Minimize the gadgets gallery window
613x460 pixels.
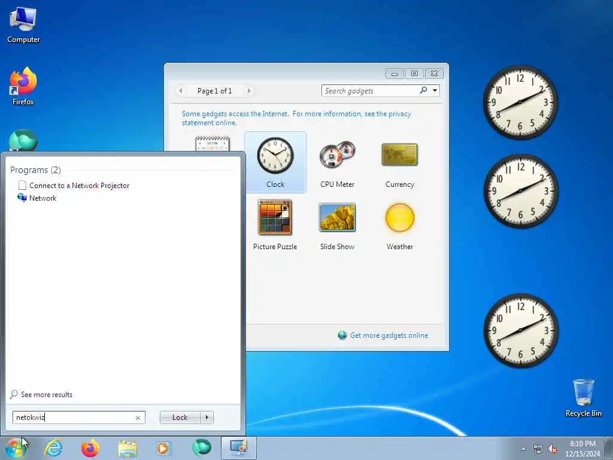point(394,73)
